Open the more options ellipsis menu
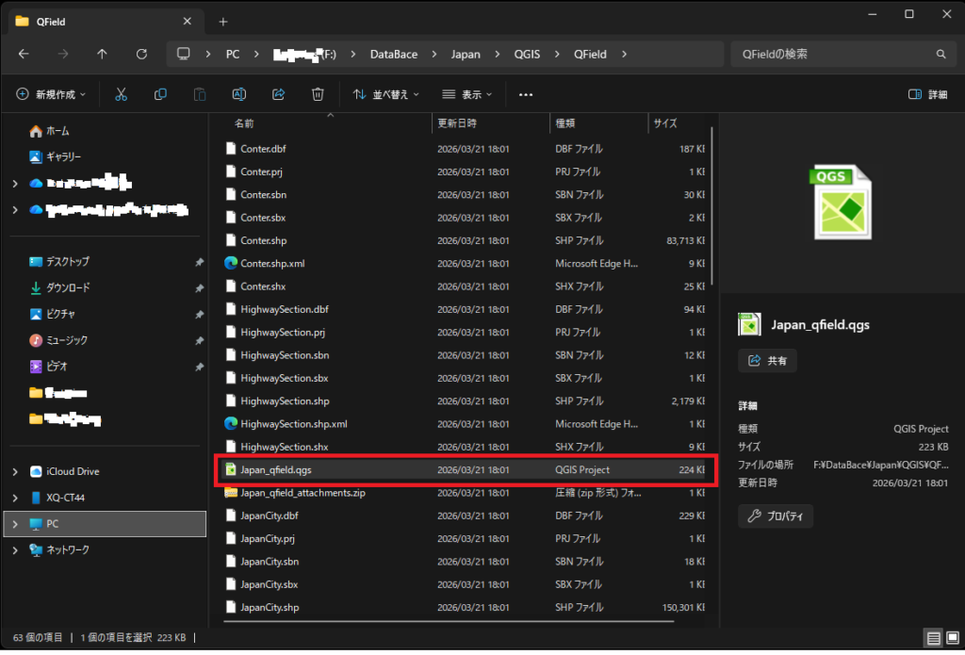The image size is (965, 655). click(x=526, y=94)
